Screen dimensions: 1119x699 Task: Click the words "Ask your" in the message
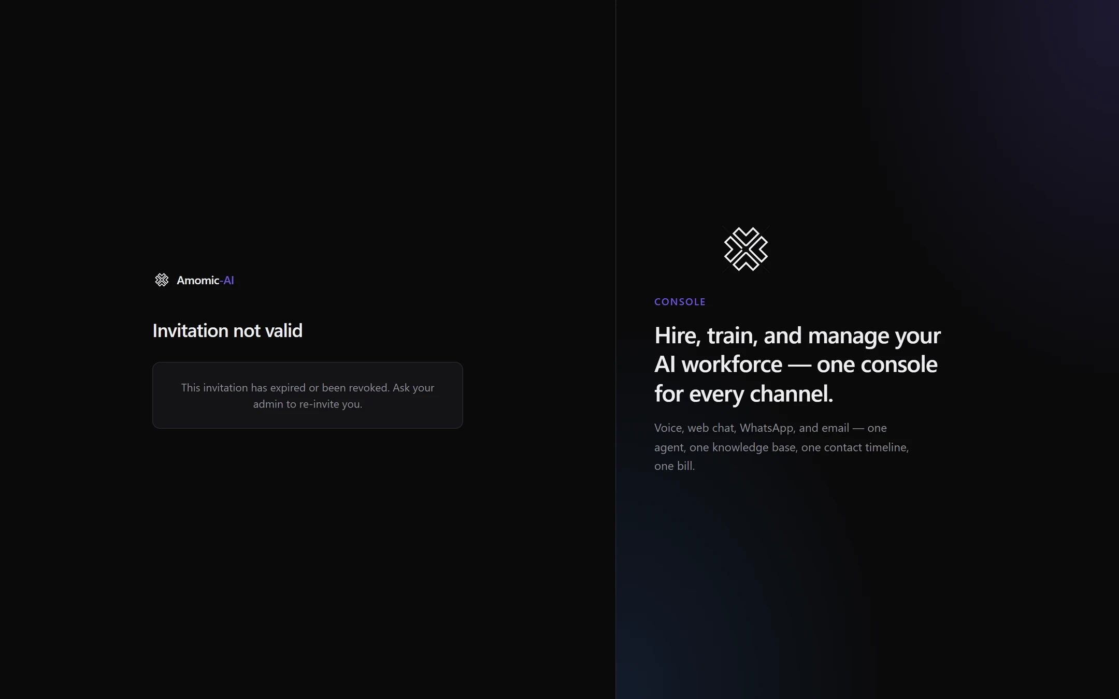(413, 388)
